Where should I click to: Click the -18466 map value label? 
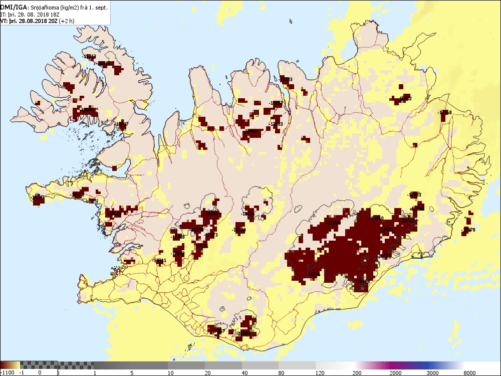tap(250, 131)
